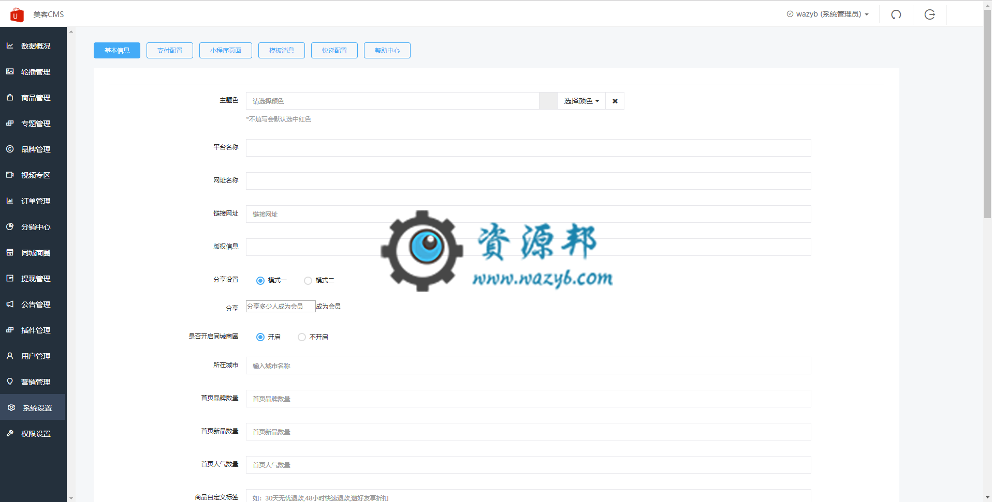Click the 网址名称 input field
This screenshot has height=502, width=992.
[x=528, y=181]
